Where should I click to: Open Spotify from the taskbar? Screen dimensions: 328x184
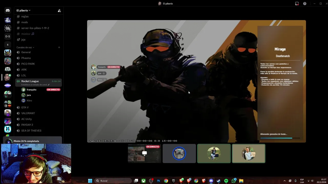click(x=226, y=181)
